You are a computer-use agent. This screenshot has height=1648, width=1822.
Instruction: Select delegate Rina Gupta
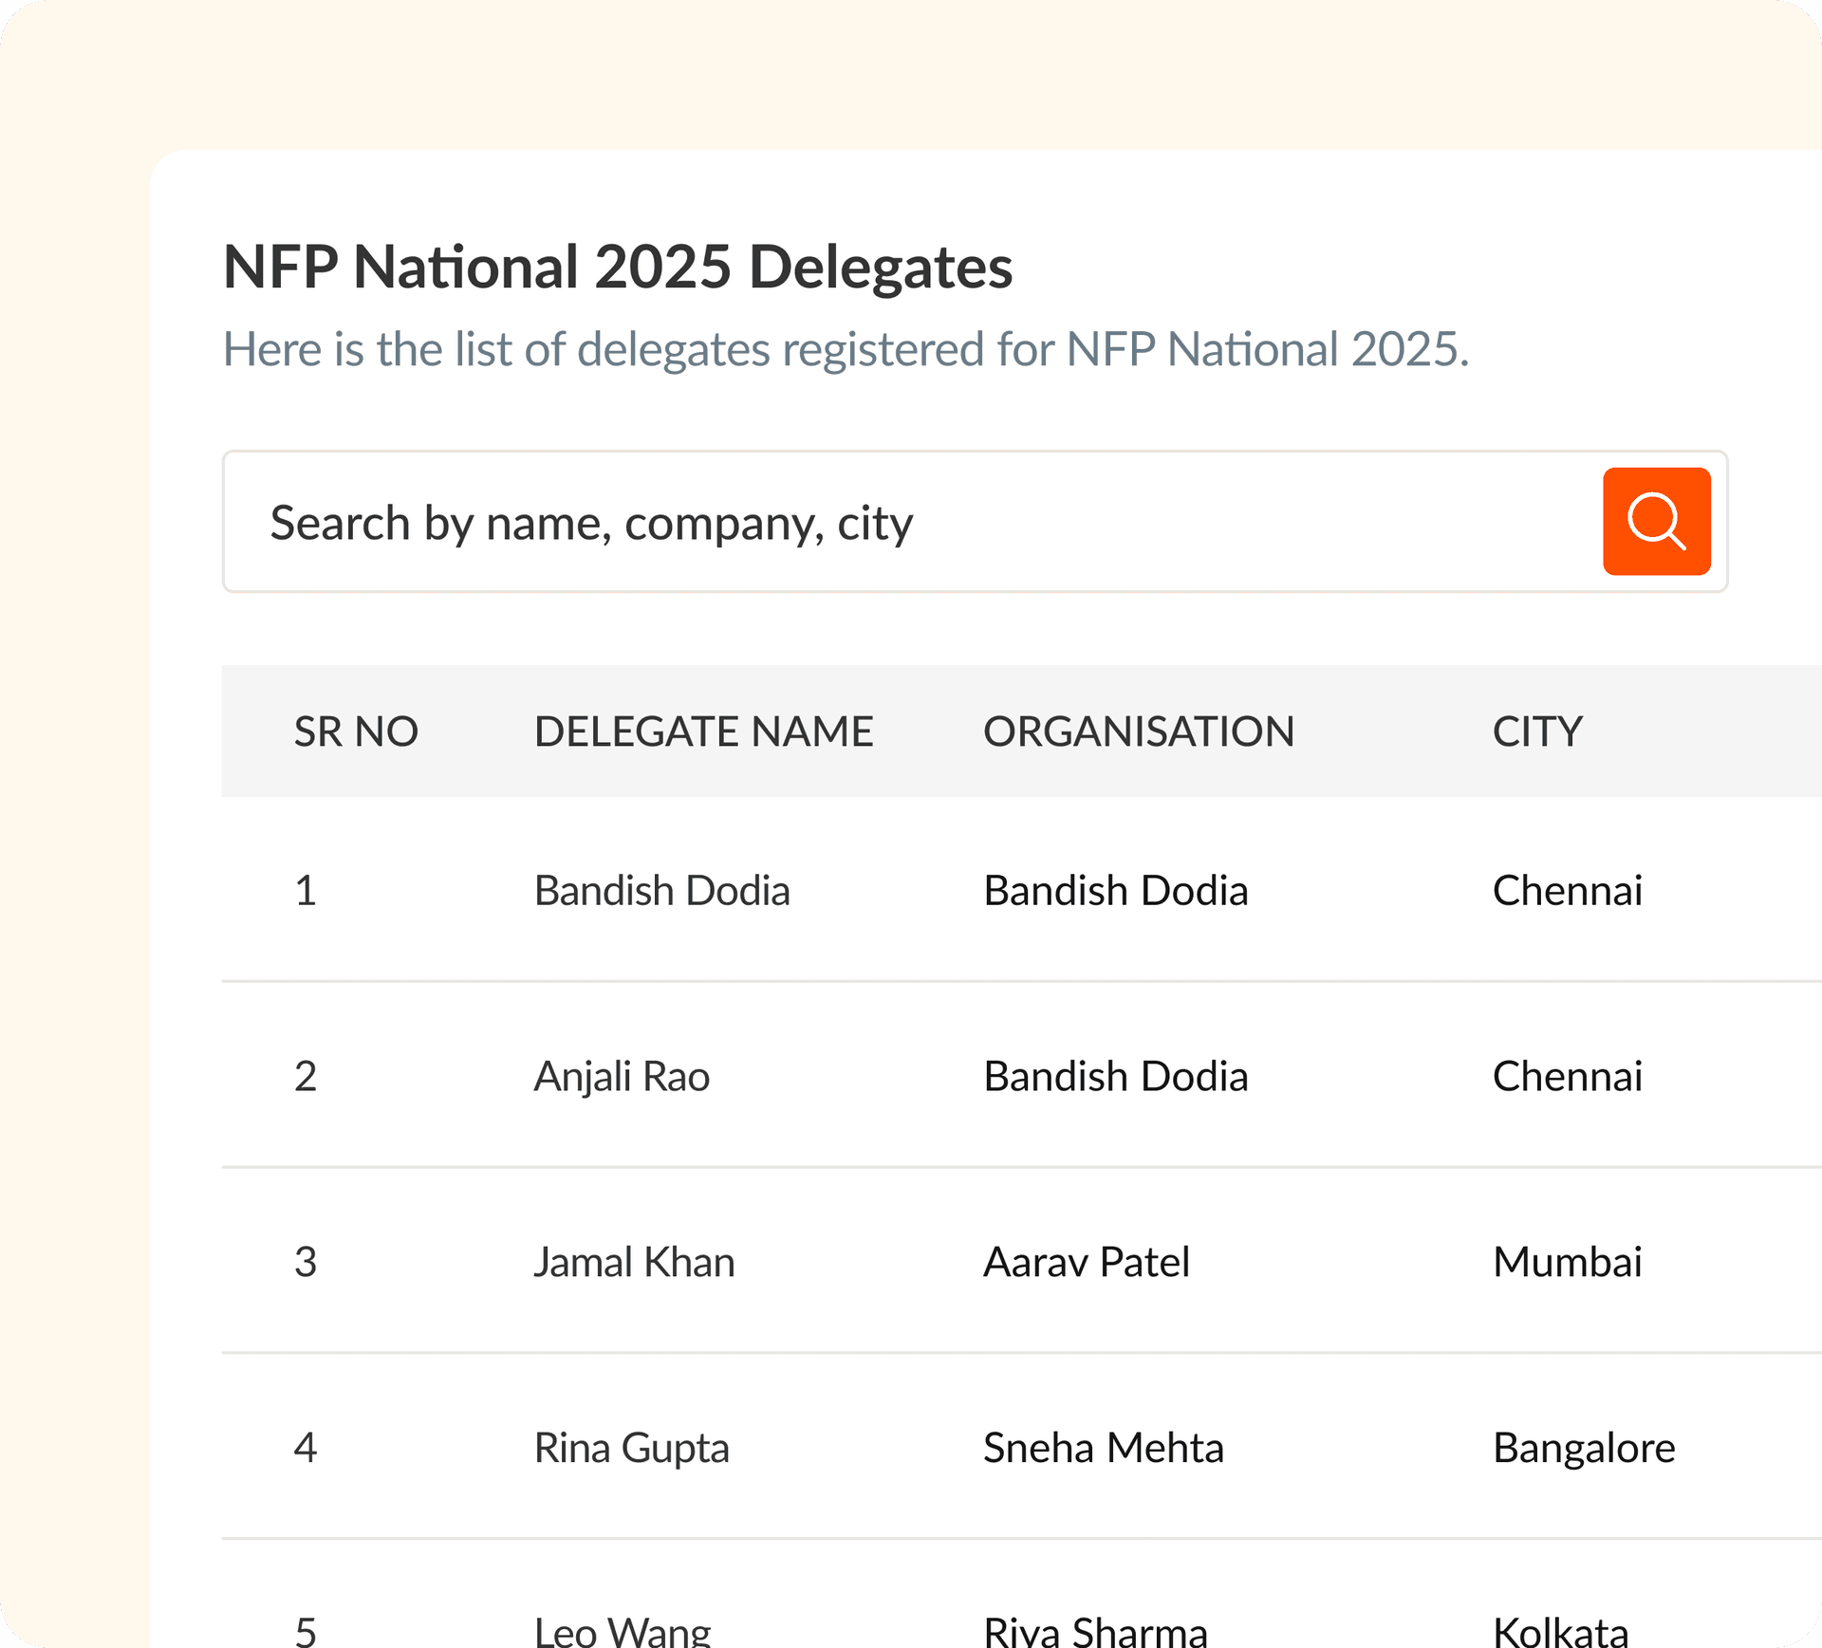coord(631,1449)
